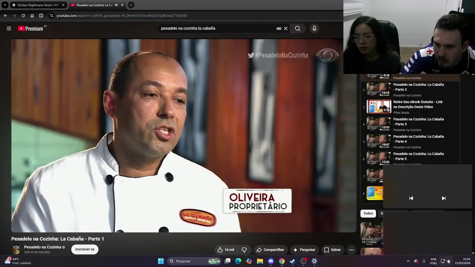Run search with the magnifier button
Viewport: 475px width, 267px height.
(x=298, y=29)
